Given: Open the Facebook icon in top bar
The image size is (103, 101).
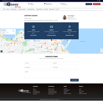Looking at the screenshot, I should pyautogui.click(x=98, y=1).
